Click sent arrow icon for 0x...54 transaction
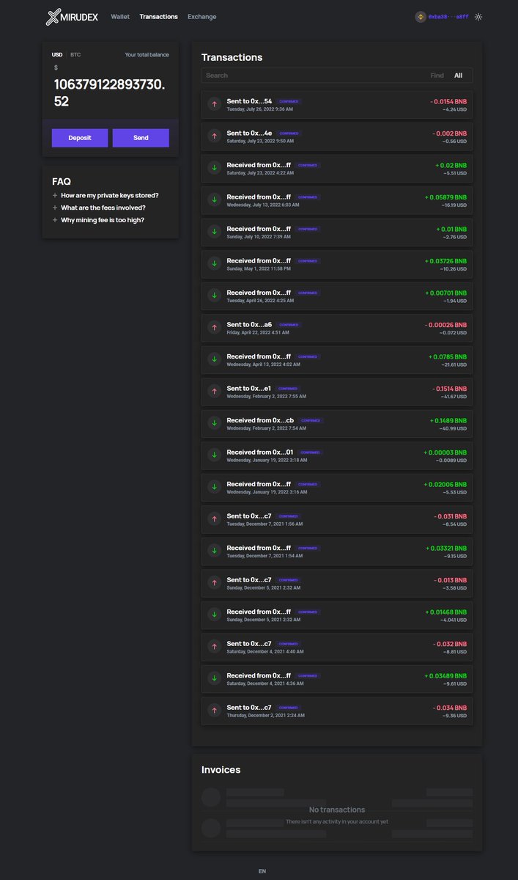 (x=215, y=105)
